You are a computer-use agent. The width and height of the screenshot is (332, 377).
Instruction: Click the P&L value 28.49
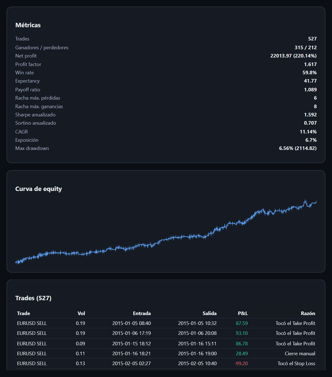coord(242,354)
